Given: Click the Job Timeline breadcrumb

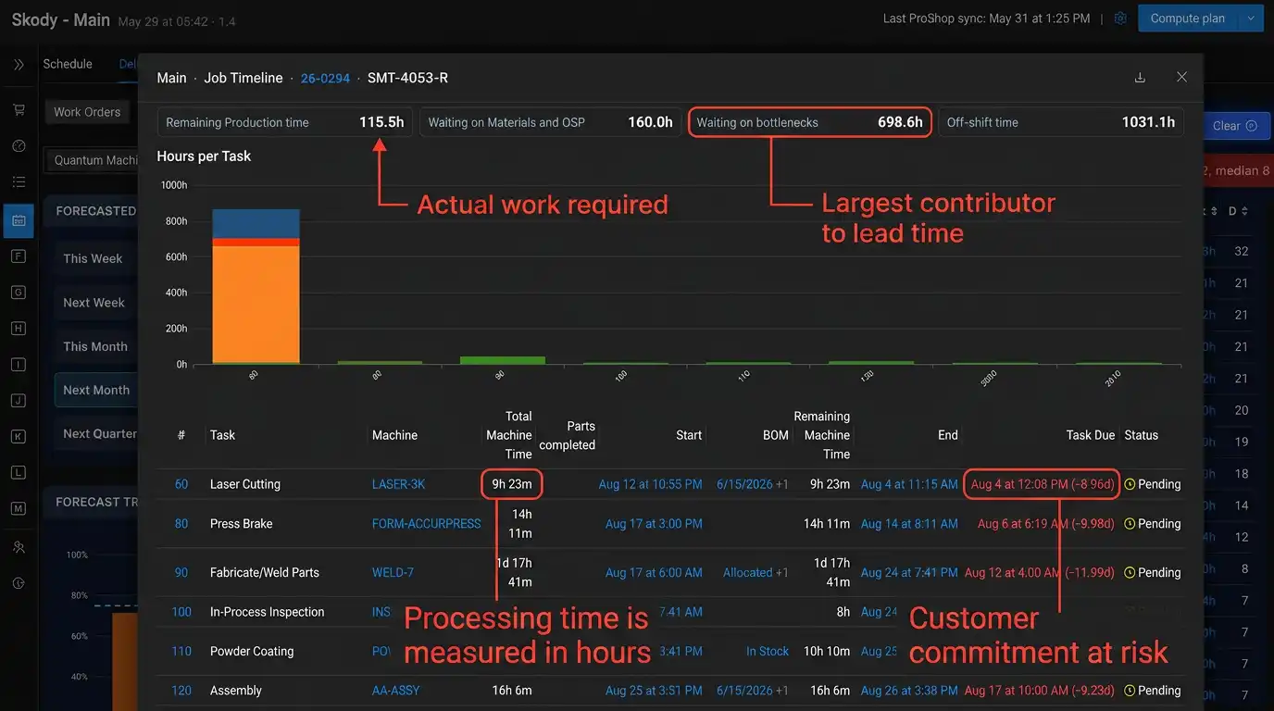Looking at the screenshot, I should (x=244, y=78).
